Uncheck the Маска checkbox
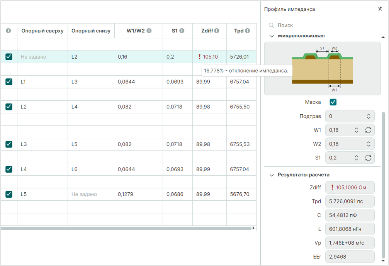Screen dimensions: 389x266 point(333,102)
